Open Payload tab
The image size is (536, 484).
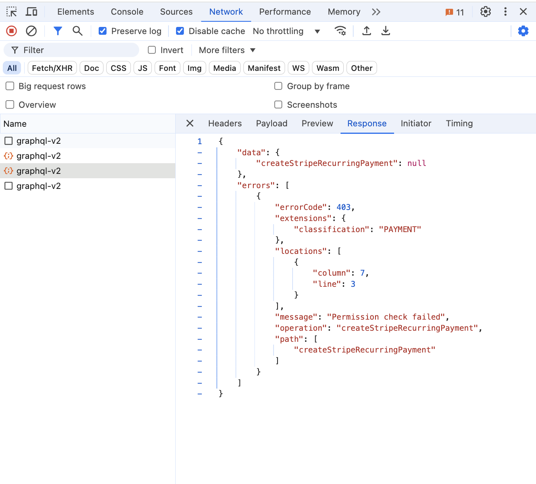point(272,124)
